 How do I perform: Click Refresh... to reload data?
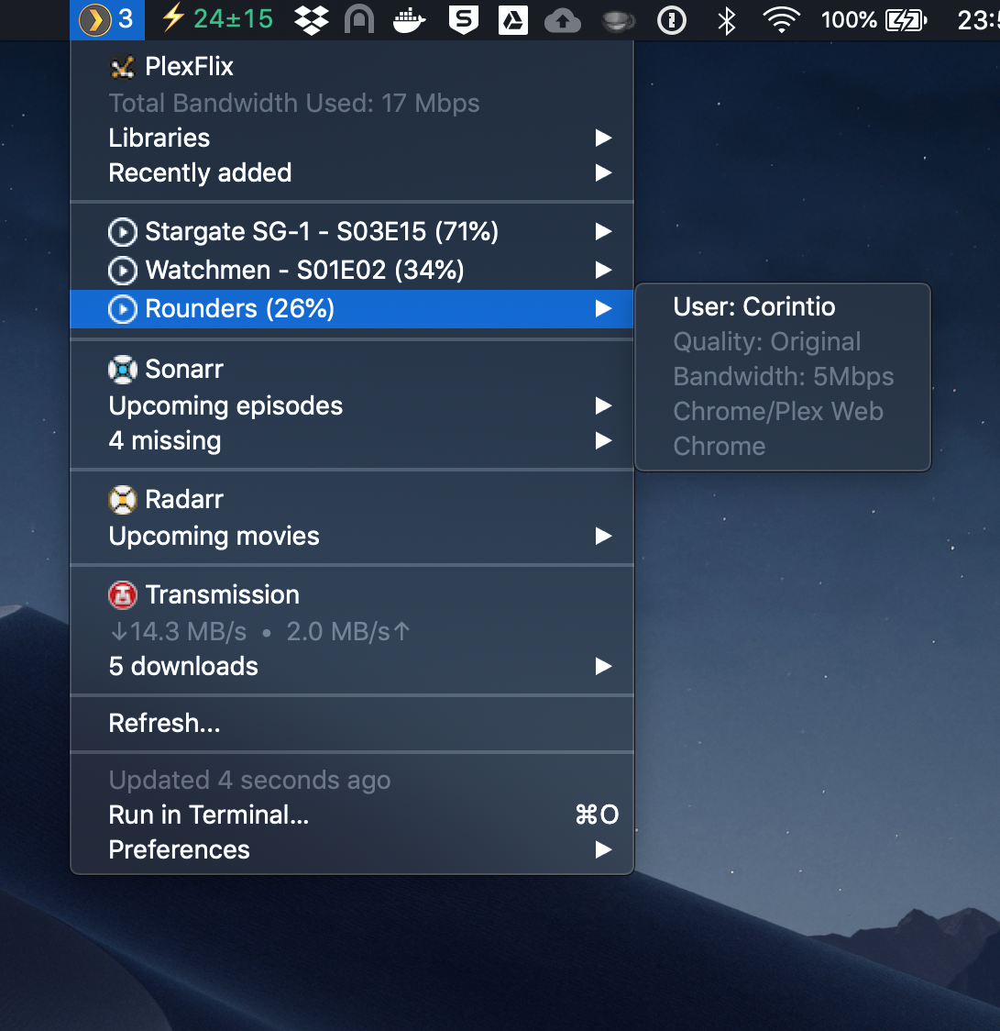[351, 724]
